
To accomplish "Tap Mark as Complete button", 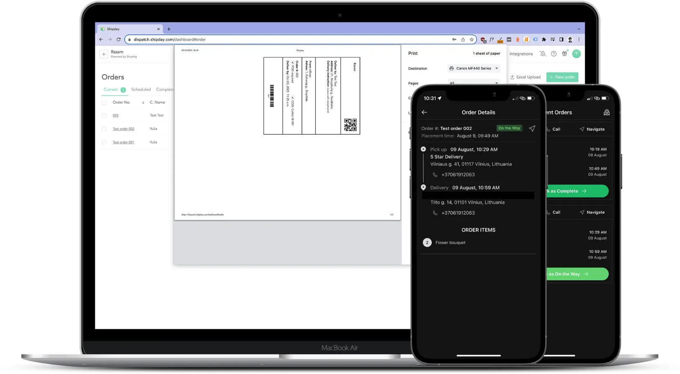I will click(x=577, y=191).
